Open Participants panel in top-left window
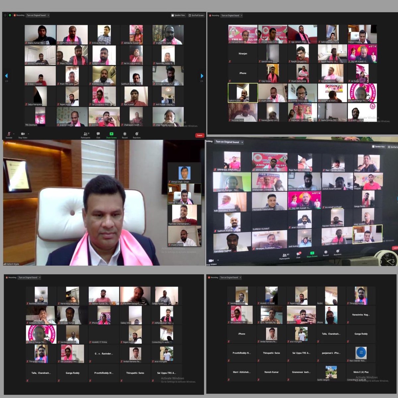 [x=86, y=135]
